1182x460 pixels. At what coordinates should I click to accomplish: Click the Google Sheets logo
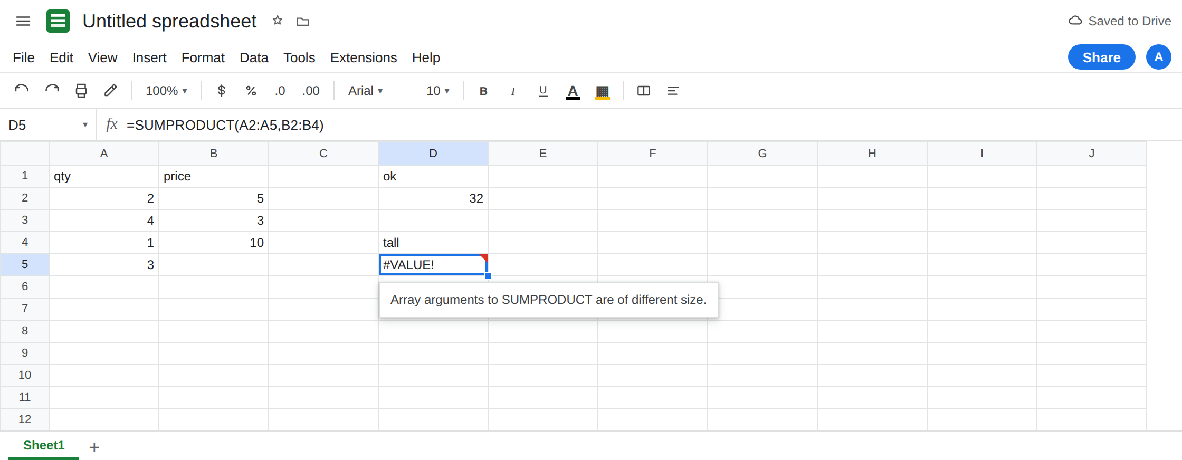58,21
